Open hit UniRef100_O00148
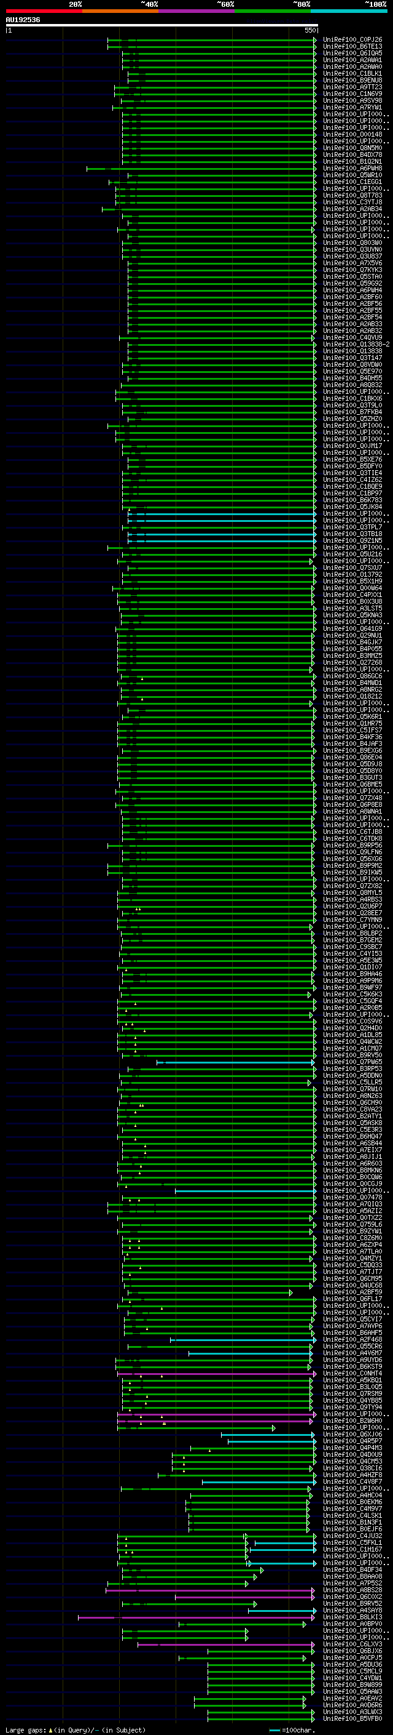This screenshot has width=393, height=1735. tap(352, 135)
